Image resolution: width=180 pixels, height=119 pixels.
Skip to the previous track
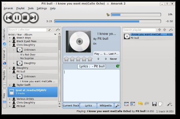click(x=8, y=18)
